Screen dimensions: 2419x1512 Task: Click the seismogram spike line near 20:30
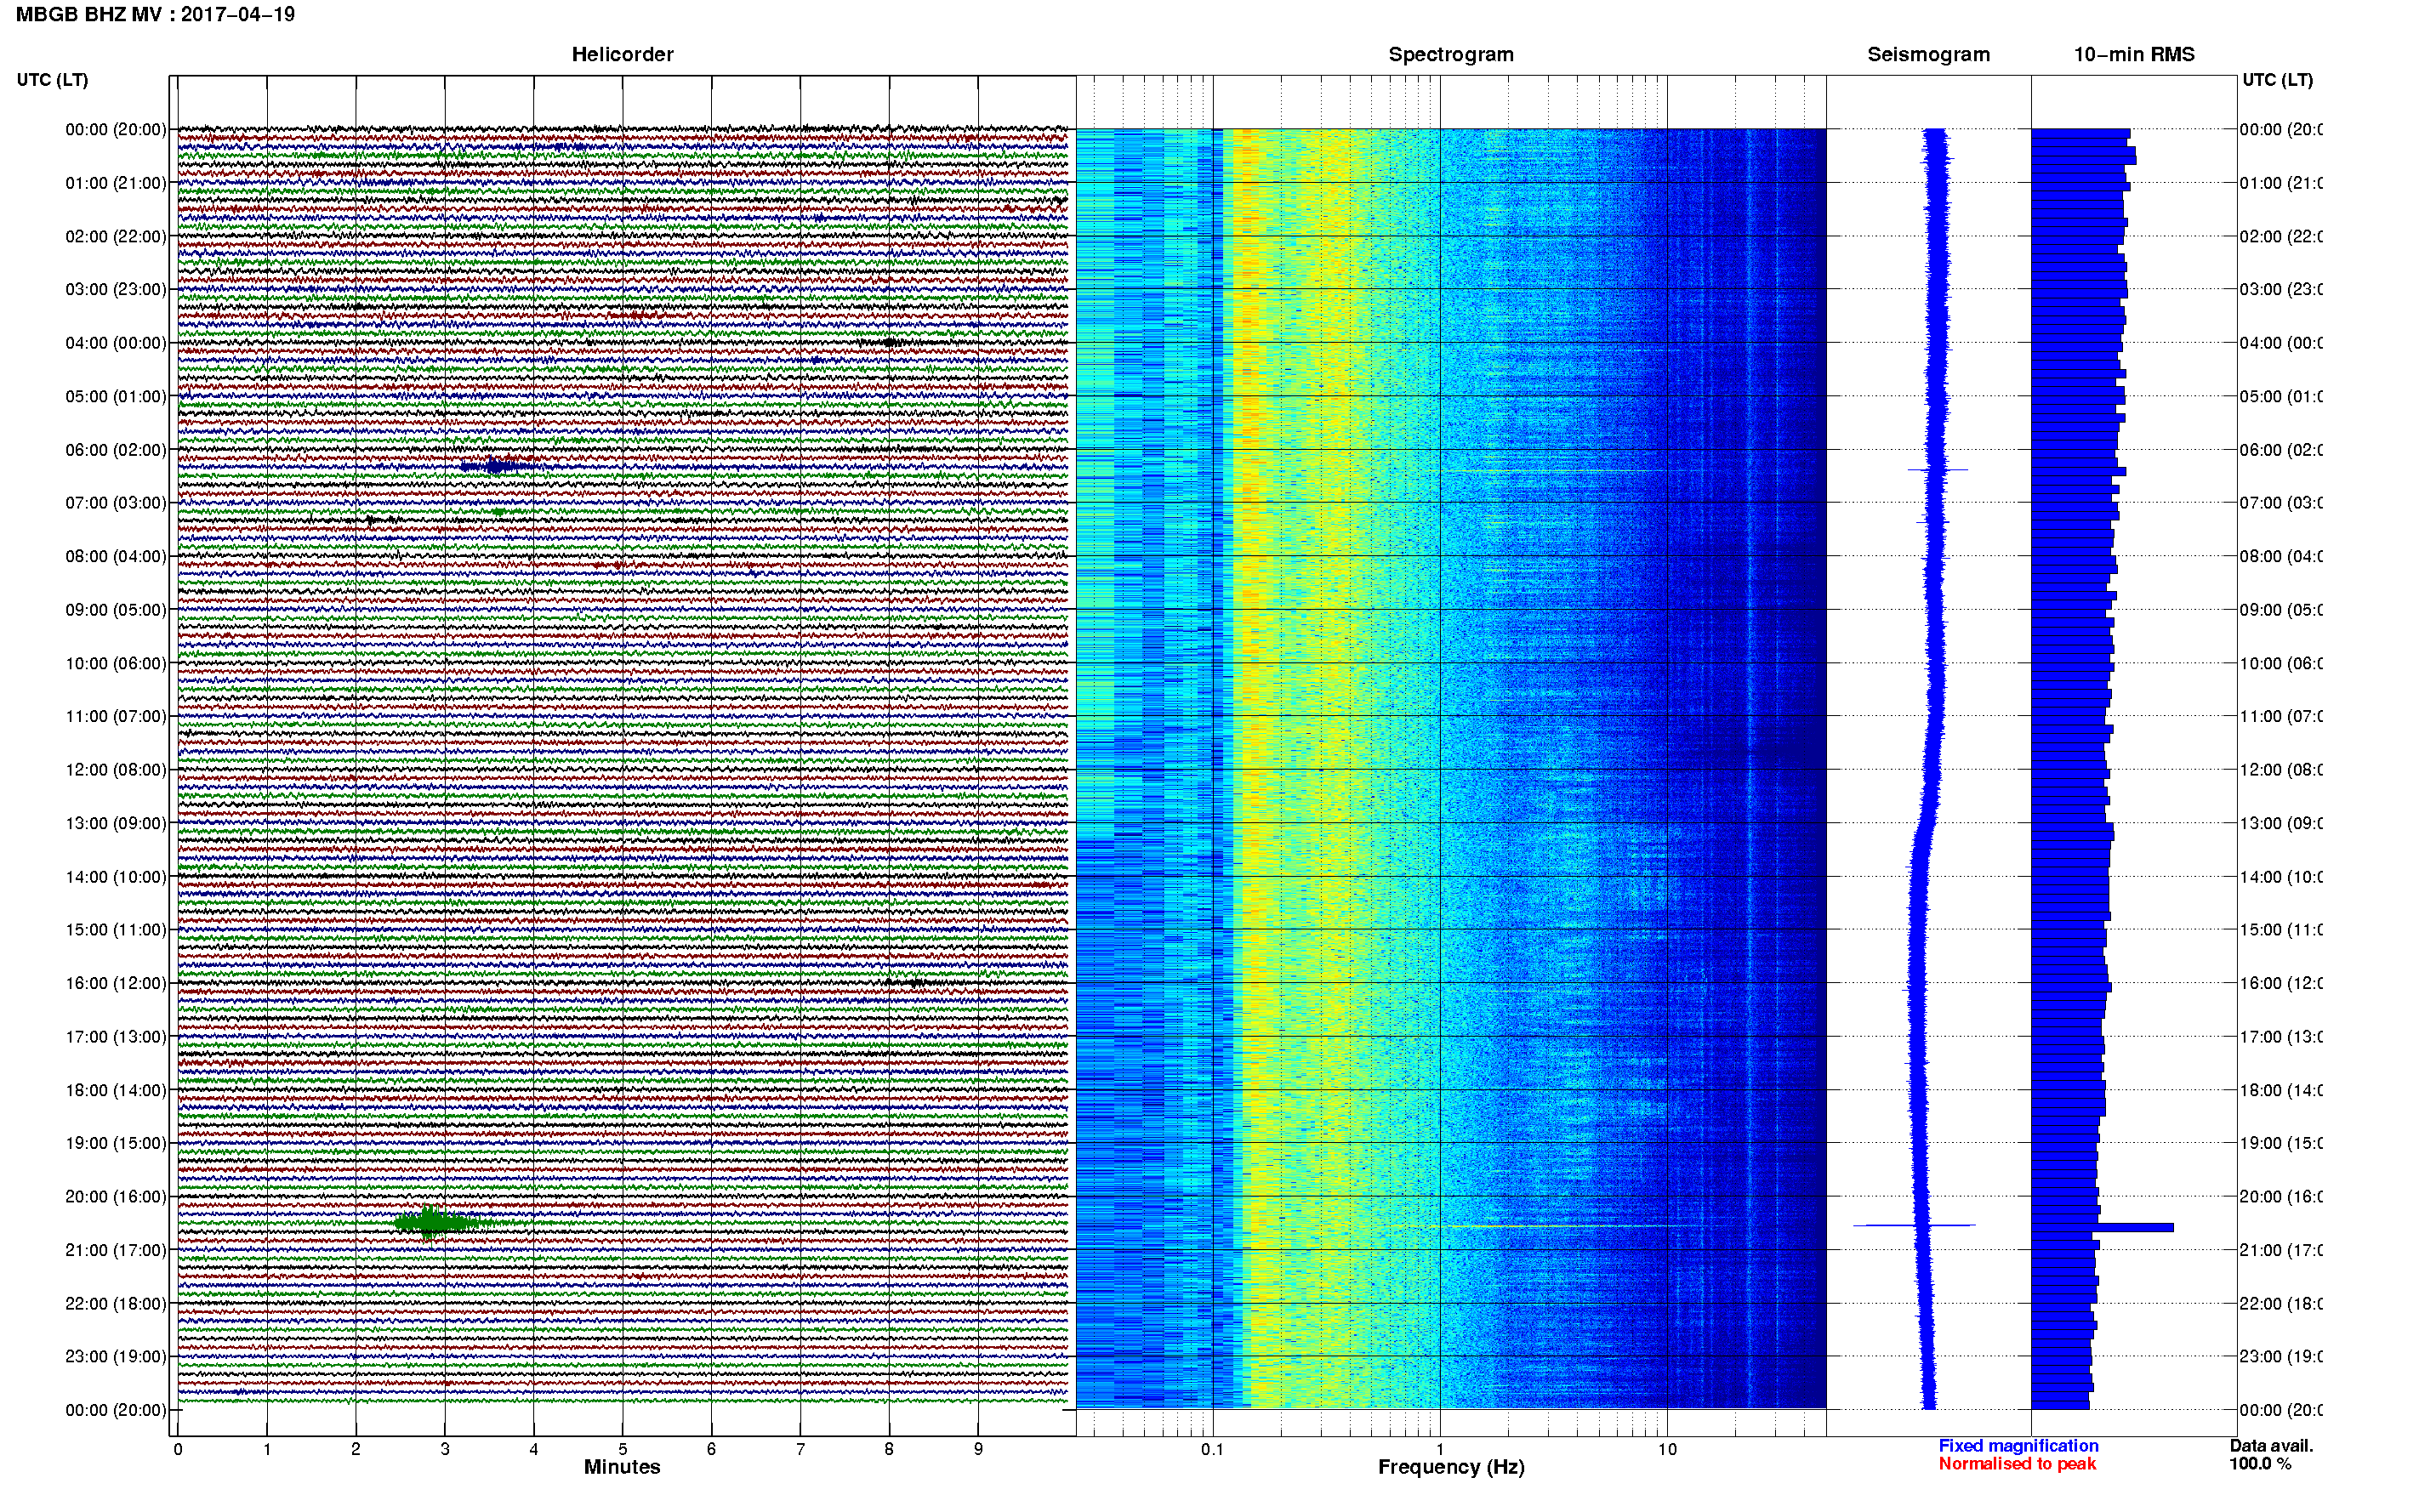[x=1914, y=1225]
